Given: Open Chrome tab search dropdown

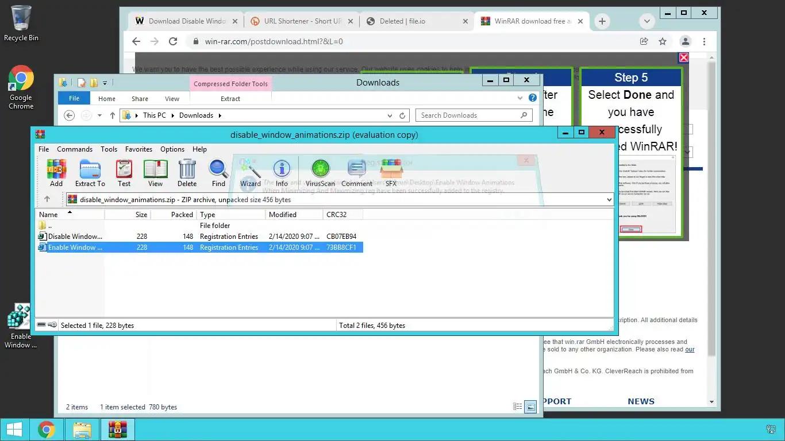Looking at the screenshot, I should [647, 21].
